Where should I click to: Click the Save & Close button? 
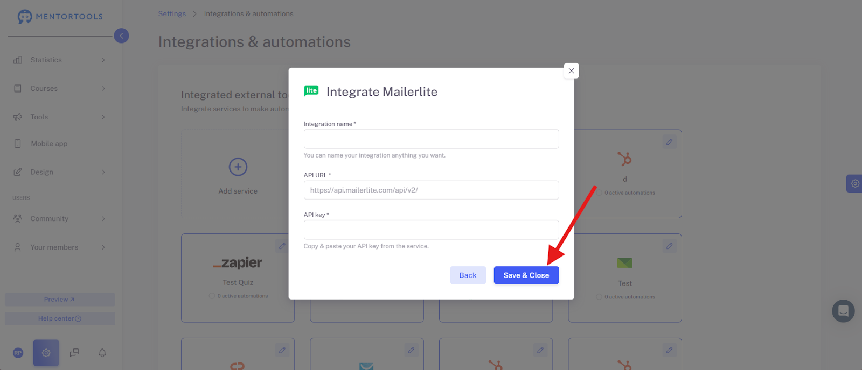(x=526, y=275)
